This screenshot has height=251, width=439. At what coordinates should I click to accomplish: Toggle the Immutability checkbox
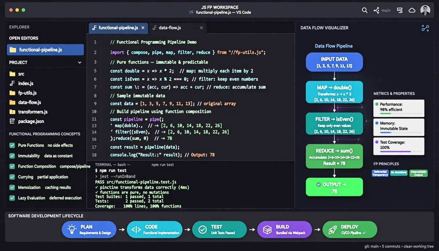coord(12,156)
